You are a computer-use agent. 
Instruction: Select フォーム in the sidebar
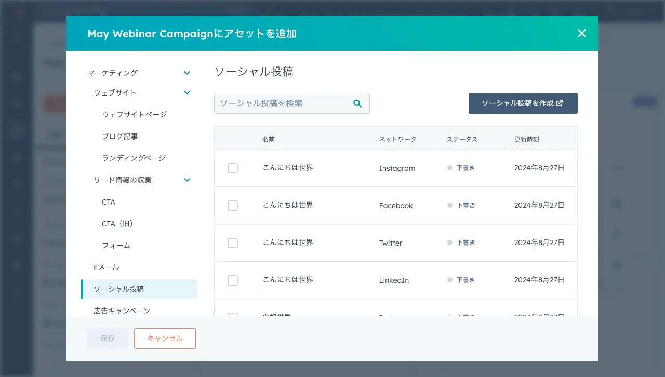116,245
